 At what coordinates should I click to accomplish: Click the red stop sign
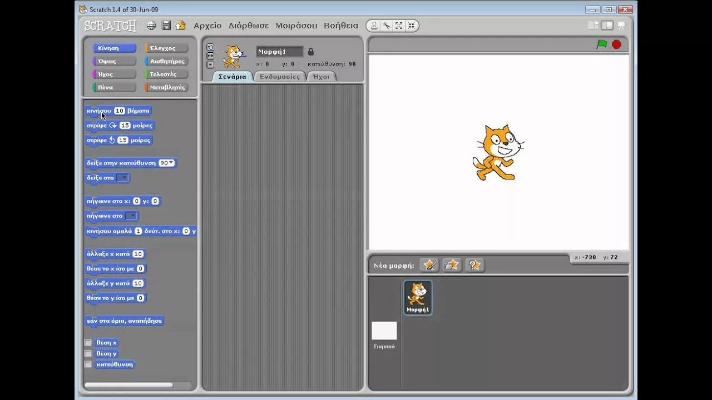[616, 44]
